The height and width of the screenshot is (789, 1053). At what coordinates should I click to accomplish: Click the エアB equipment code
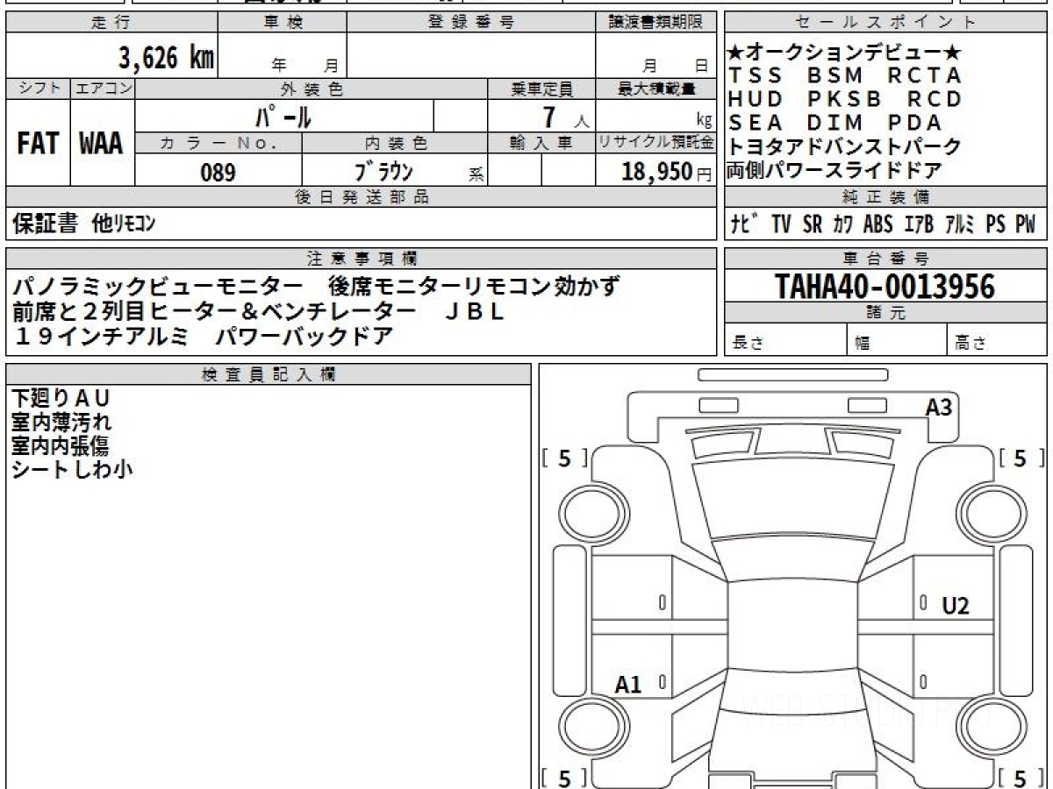(920, 224)
